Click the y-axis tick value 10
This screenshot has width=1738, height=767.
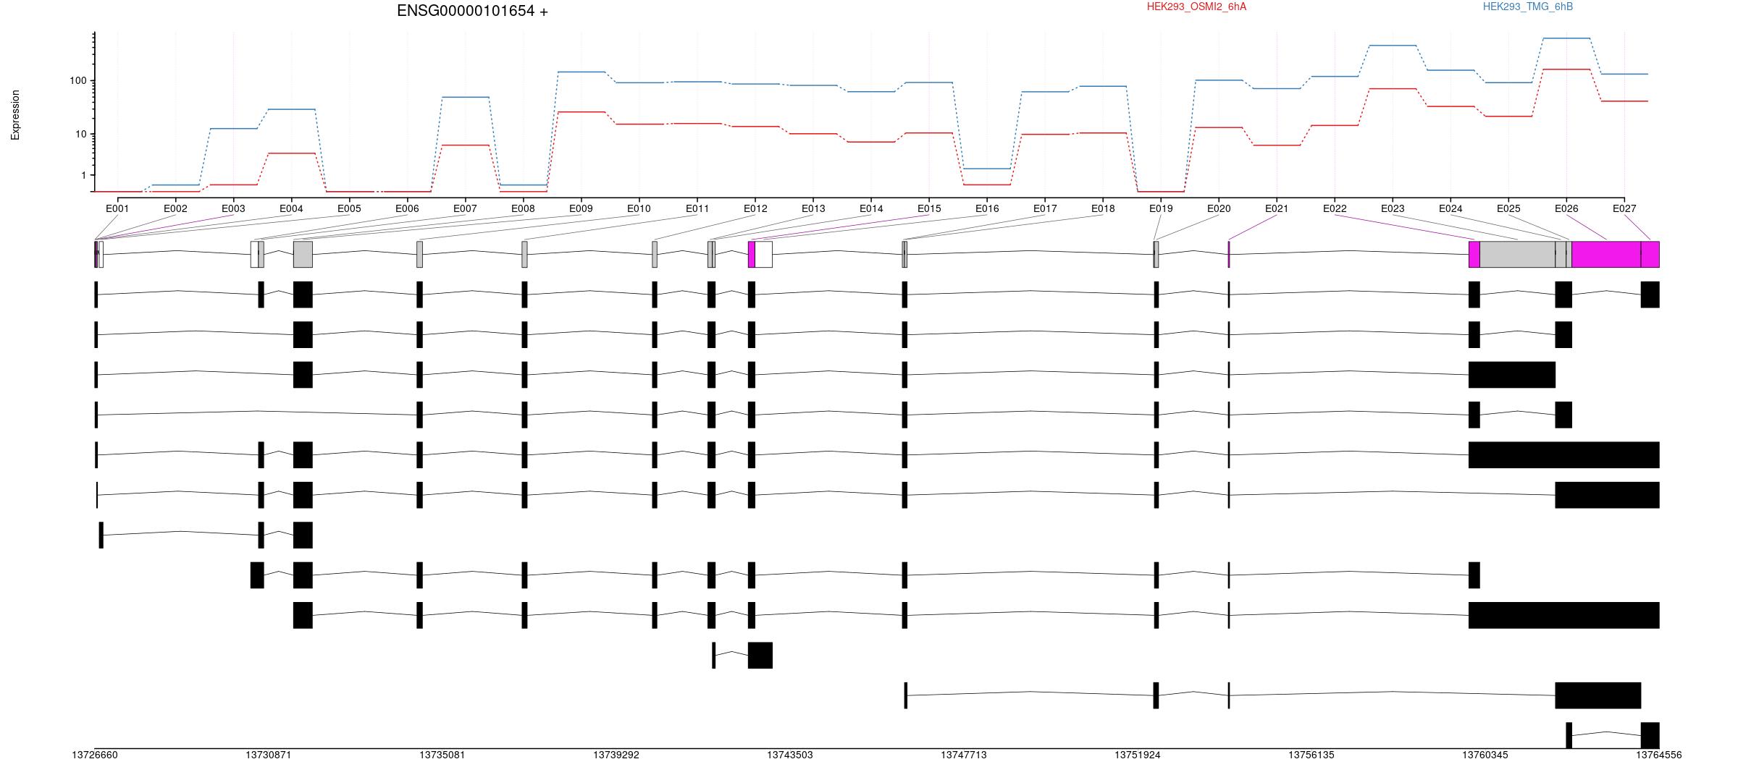(x=81, y=134)
